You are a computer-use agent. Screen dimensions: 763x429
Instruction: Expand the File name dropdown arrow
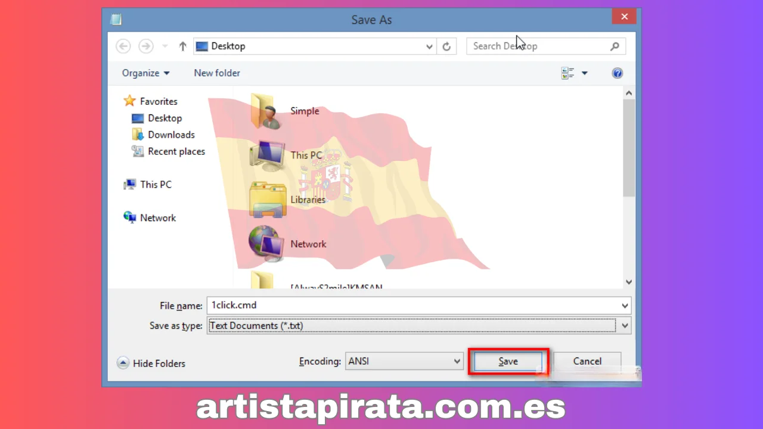coord(625,306)
